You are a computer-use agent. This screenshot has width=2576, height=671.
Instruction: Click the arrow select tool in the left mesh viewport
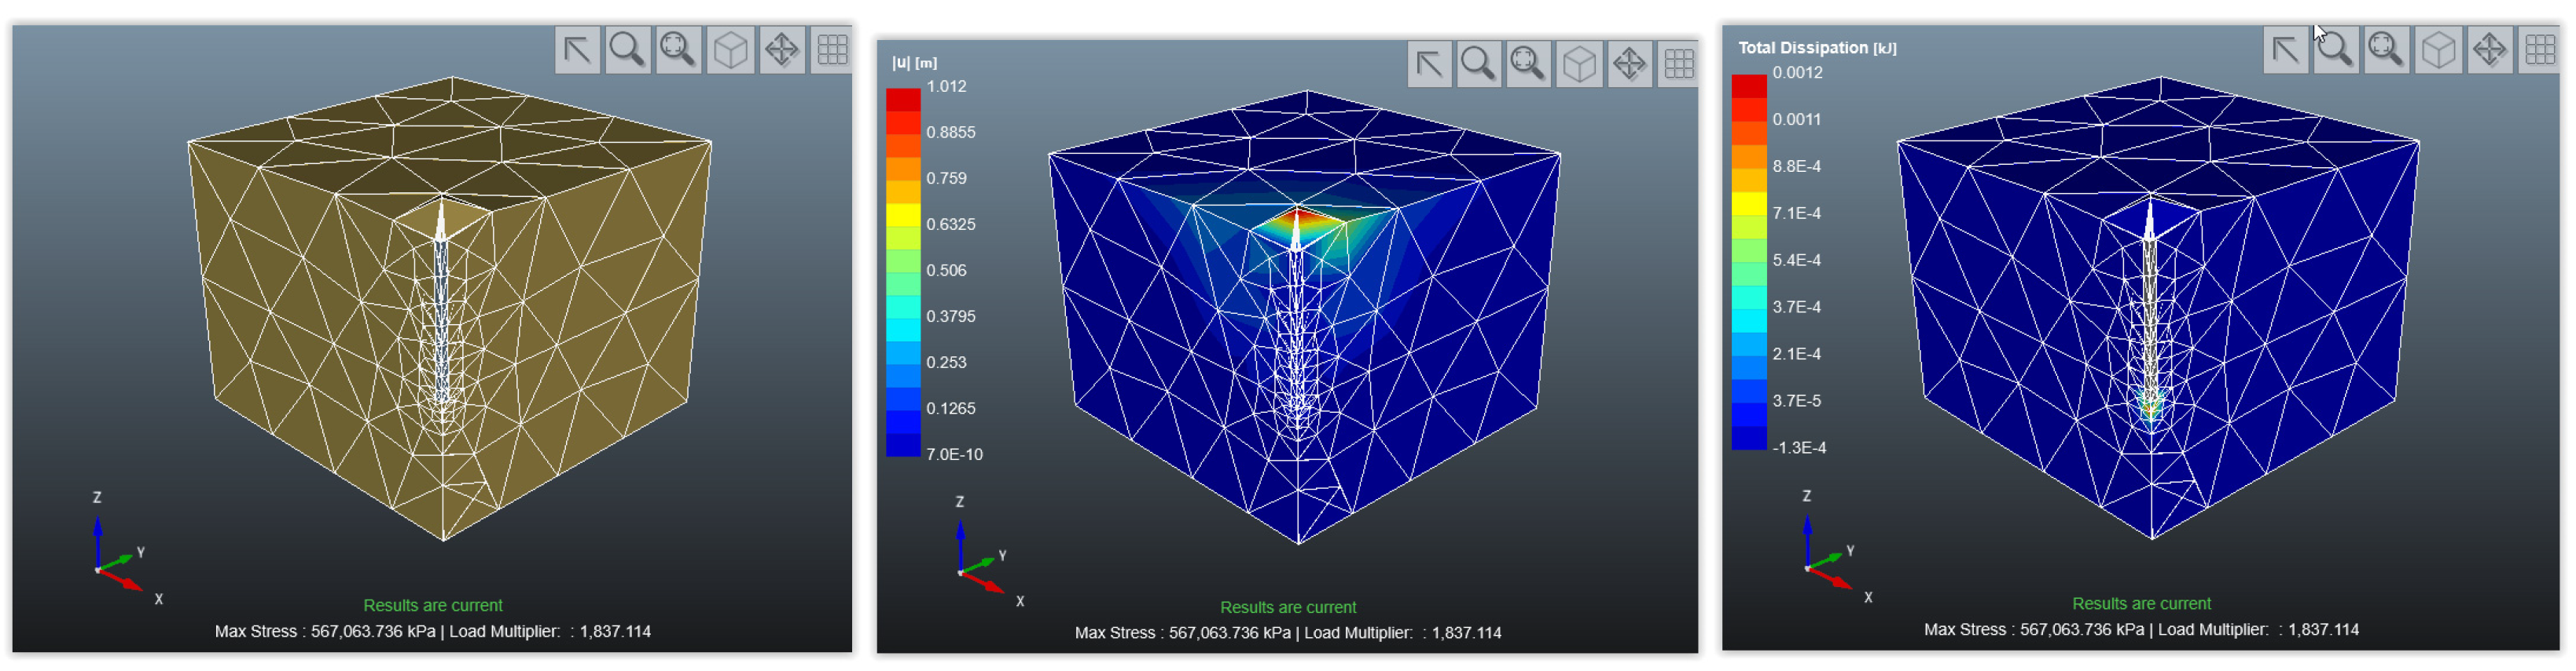tap(577, 50)
